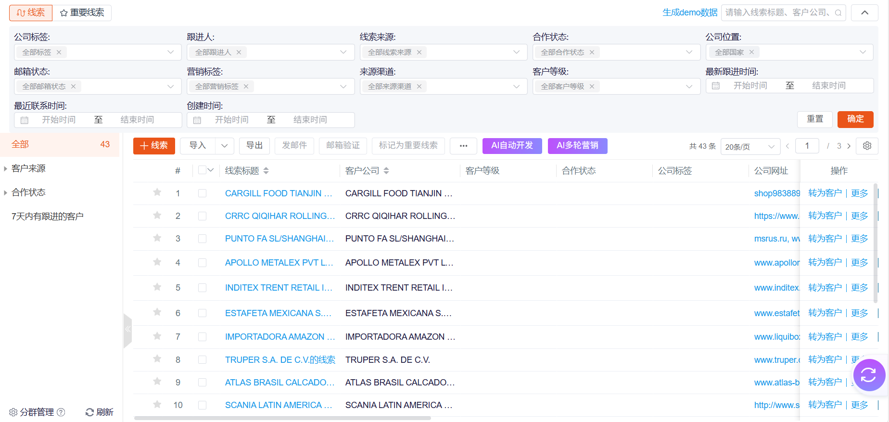Select 7天内有跟进的客户 group
The image size is (889, 422).
pos(47,217)
